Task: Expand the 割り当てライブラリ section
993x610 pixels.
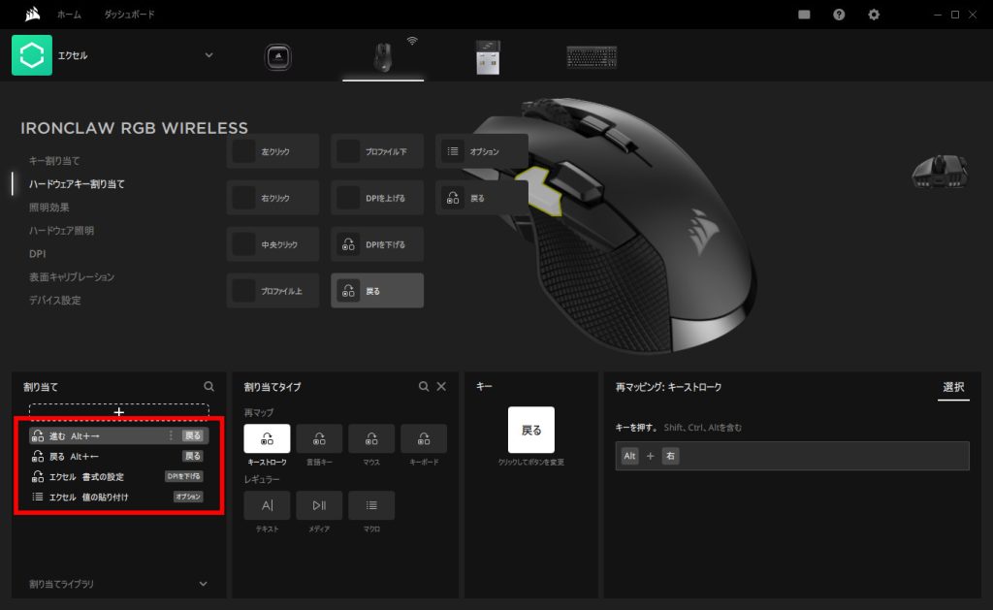Action: [x=118, y=584]
